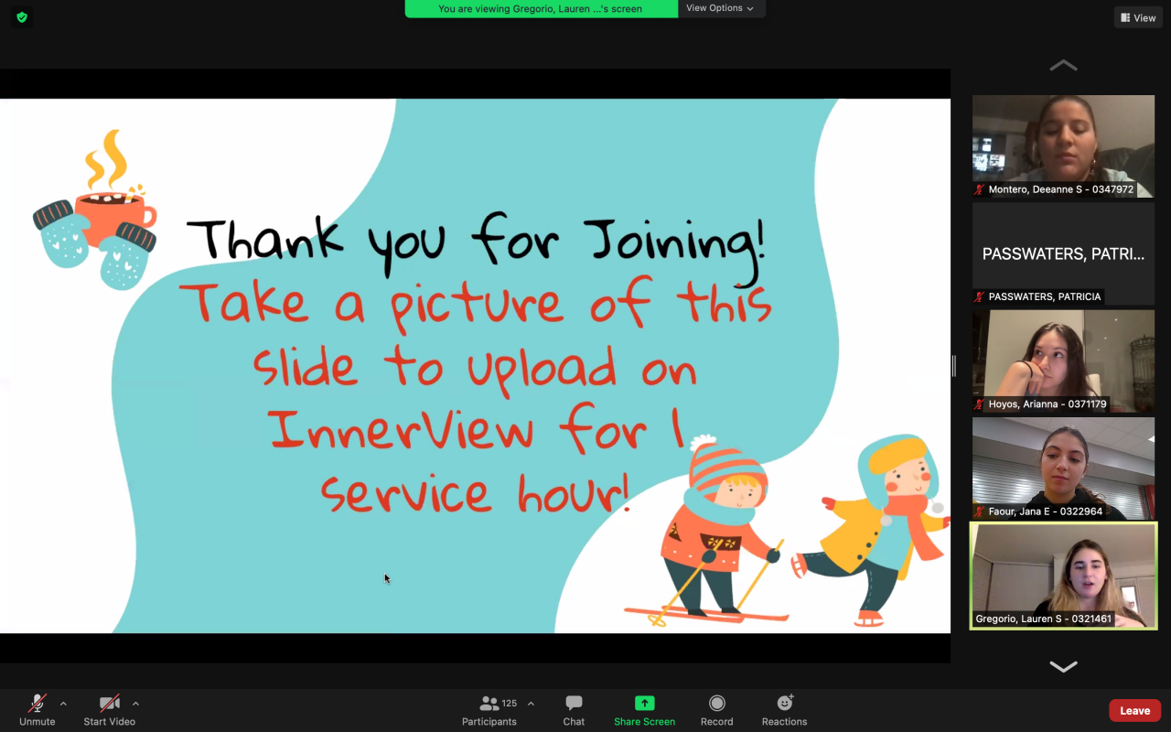Screen dimensions: 1171x732
Task: Click muted mic icon beside Hoyos, Arianna
Action: 980,404
